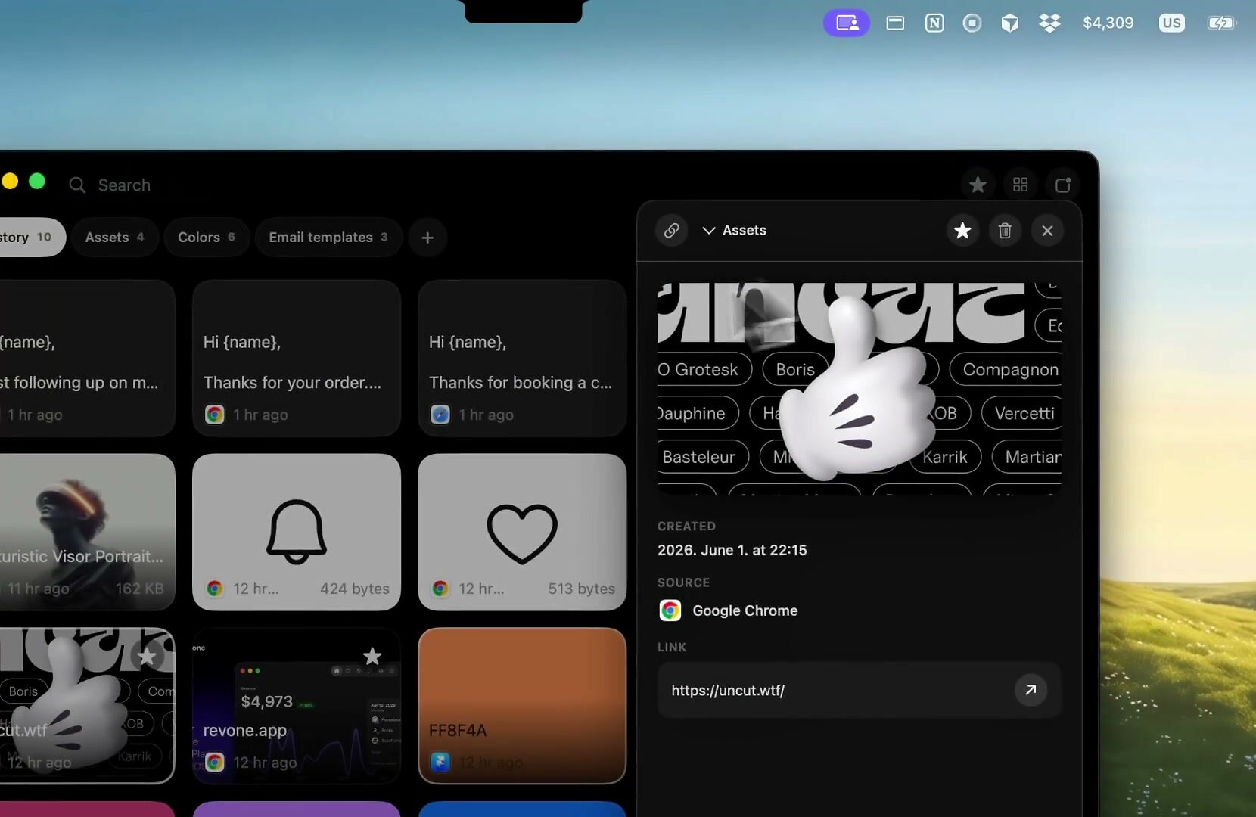Click the app icon on FF8F4A card

click(440, 762)
